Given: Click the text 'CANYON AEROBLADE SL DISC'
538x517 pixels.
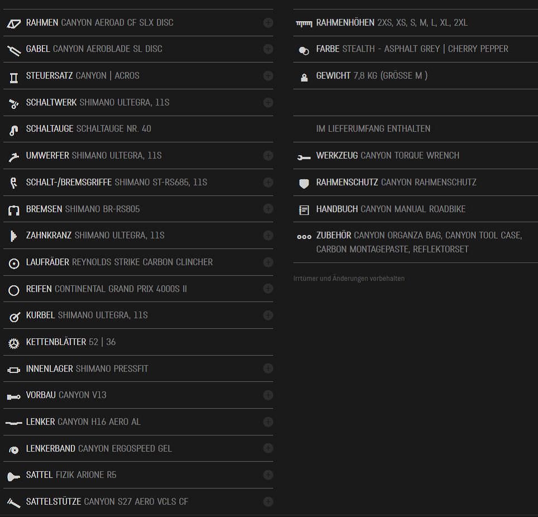Looking at the screenshot, I should tap(107, 49).
